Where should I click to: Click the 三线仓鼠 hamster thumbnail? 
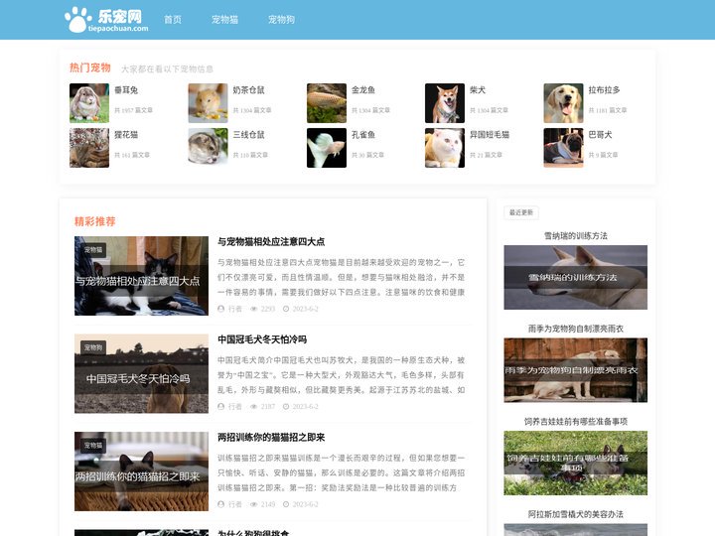pyautogui.click(x=208, y=148)
